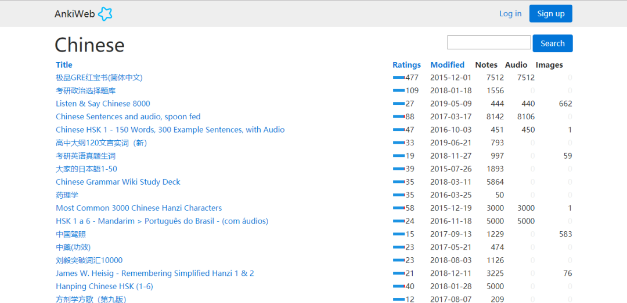Open James W. Heisig Remembering Simplified Hanzi deck
Viewport: 627px width, 303px height.
coord(155,273)
